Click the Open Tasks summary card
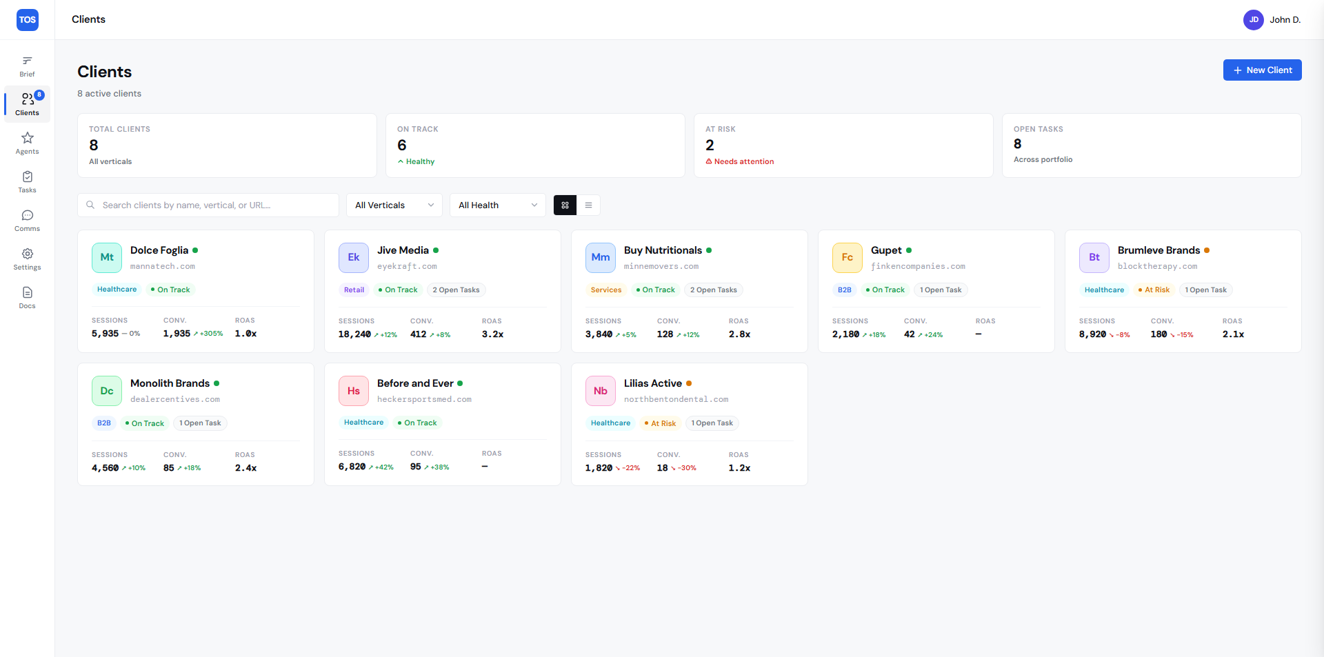 (1152, 145)
